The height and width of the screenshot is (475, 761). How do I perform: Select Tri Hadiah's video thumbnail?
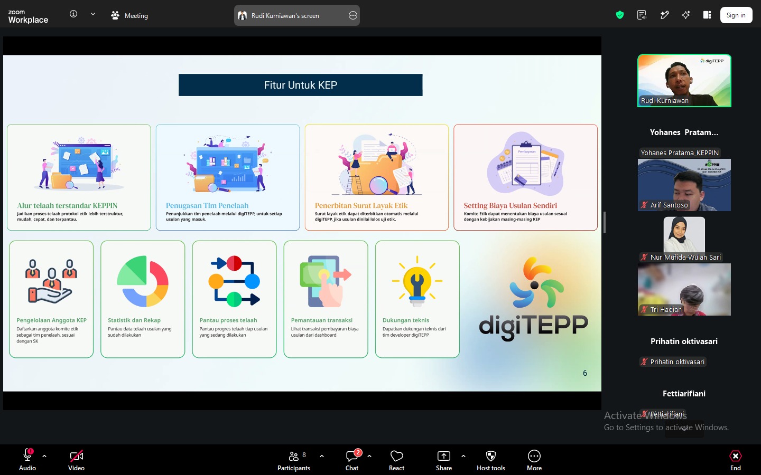[684, 289]
